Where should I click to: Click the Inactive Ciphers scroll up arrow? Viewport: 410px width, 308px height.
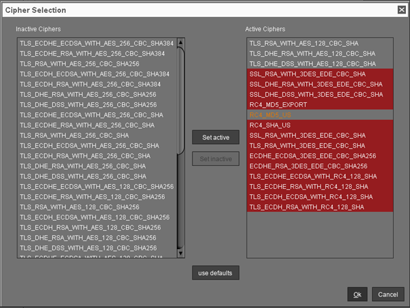181,42
